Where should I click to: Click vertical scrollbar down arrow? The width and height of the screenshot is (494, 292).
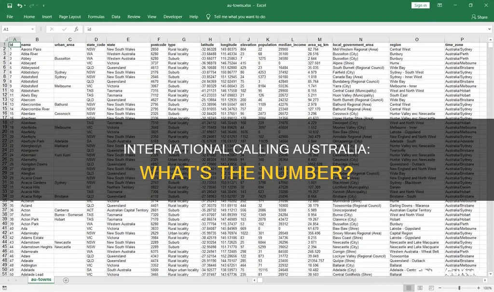coord(491,274)
